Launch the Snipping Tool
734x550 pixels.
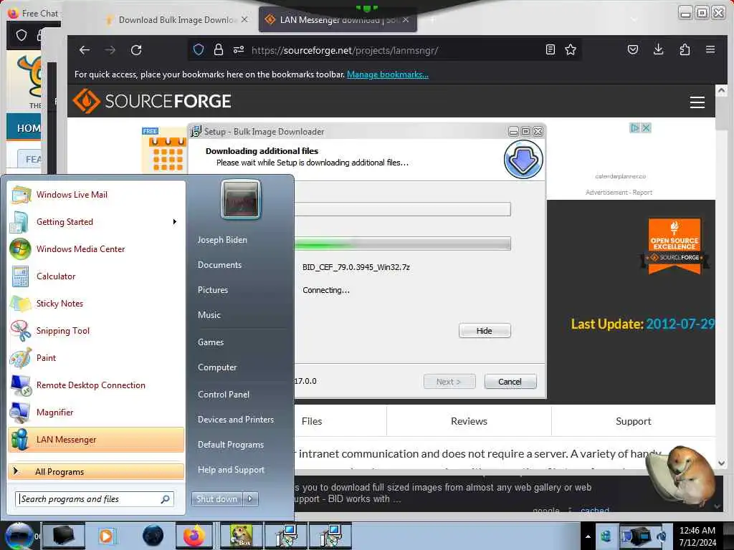96,331
